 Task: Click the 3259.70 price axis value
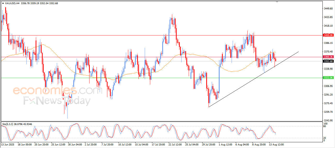click(x=328, y=112)
